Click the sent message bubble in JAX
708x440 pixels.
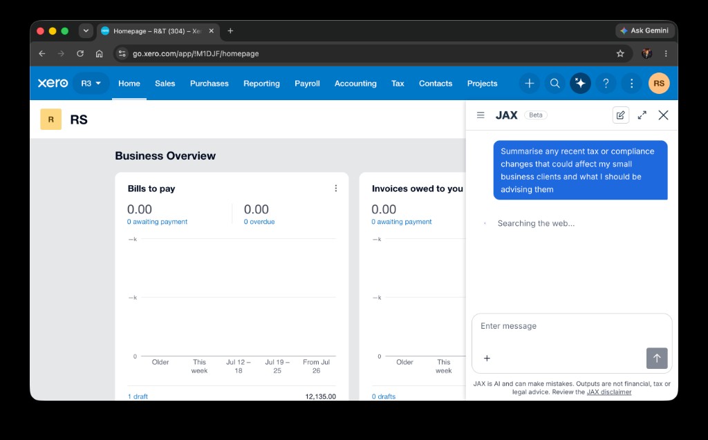coord(580,170)
